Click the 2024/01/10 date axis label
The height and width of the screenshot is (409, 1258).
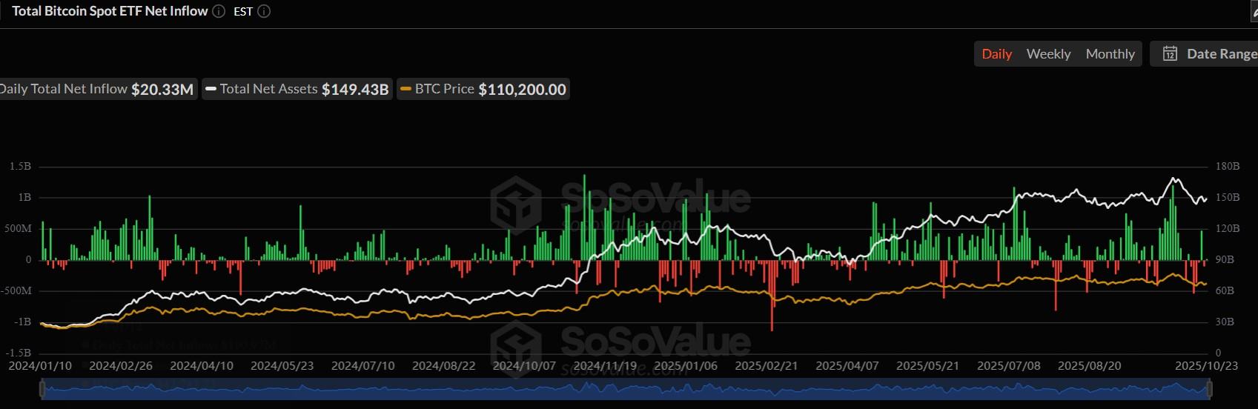coord(40,365)
